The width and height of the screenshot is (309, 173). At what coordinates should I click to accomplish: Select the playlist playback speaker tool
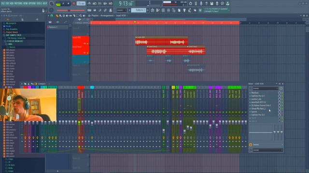[x=84, y=16]
